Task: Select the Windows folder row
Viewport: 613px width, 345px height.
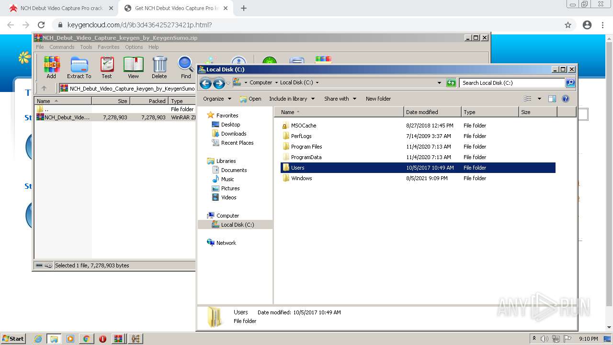Action: [x=418, y=178]
